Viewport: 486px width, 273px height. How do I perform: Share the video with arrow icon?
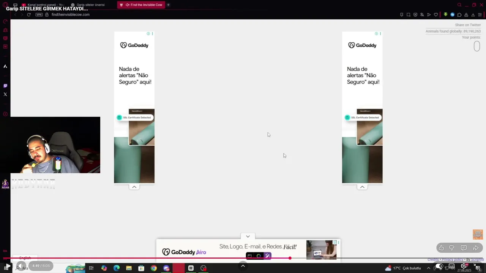[476, 248]
